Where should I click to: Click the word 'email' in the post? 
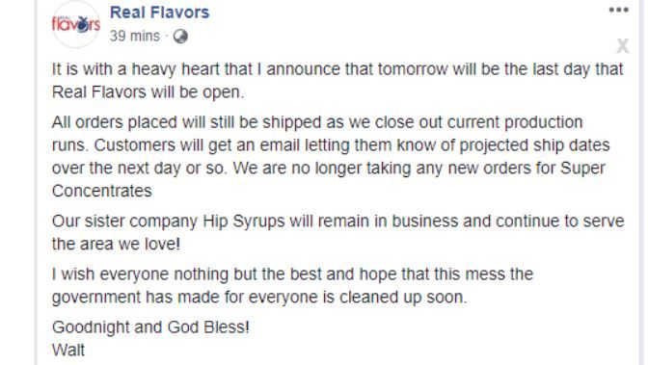[278, 145]
